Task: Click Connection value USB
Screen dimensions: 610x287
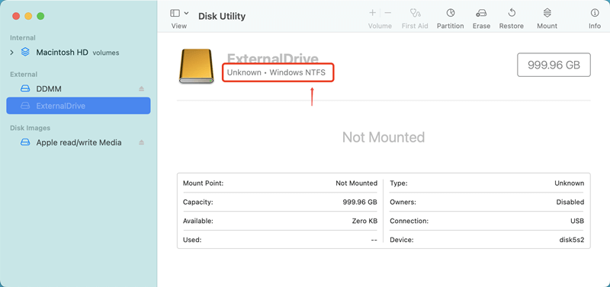Action: click(577, 221)
